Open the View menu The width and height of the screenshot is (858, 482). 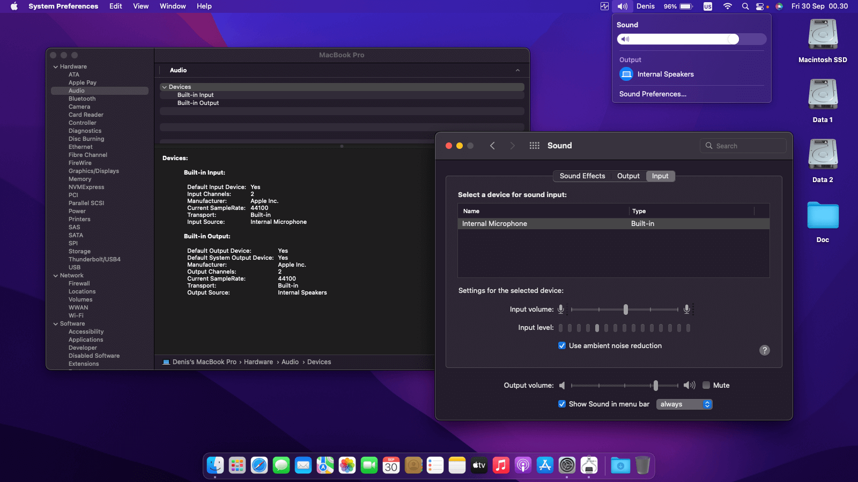pyautogui.click(x=141, y=6)
